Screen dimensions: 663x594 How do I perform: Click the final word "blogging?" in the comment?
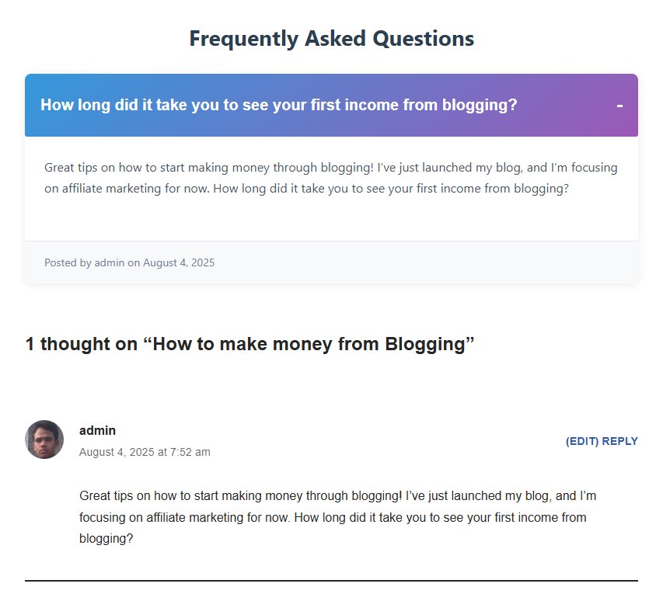106,537
